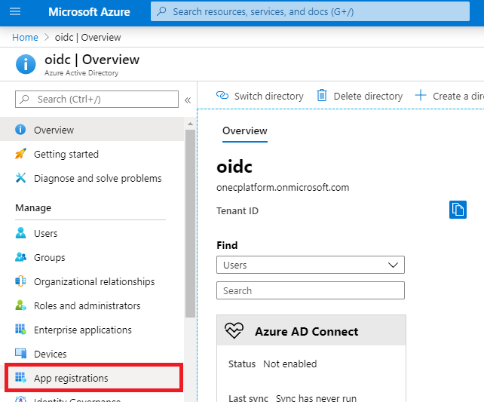
Task: Open Getting started rocket item
Action: [x=66, y=154]
